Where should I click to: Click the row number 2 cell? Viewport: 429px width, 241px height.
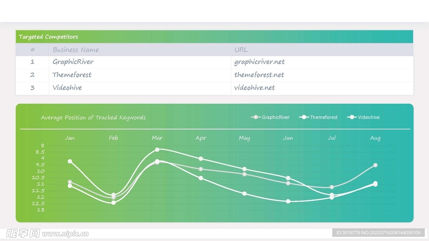tap(32, 75)
